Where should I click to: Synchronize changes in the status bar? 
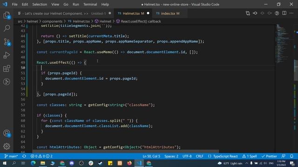[24, 156]
